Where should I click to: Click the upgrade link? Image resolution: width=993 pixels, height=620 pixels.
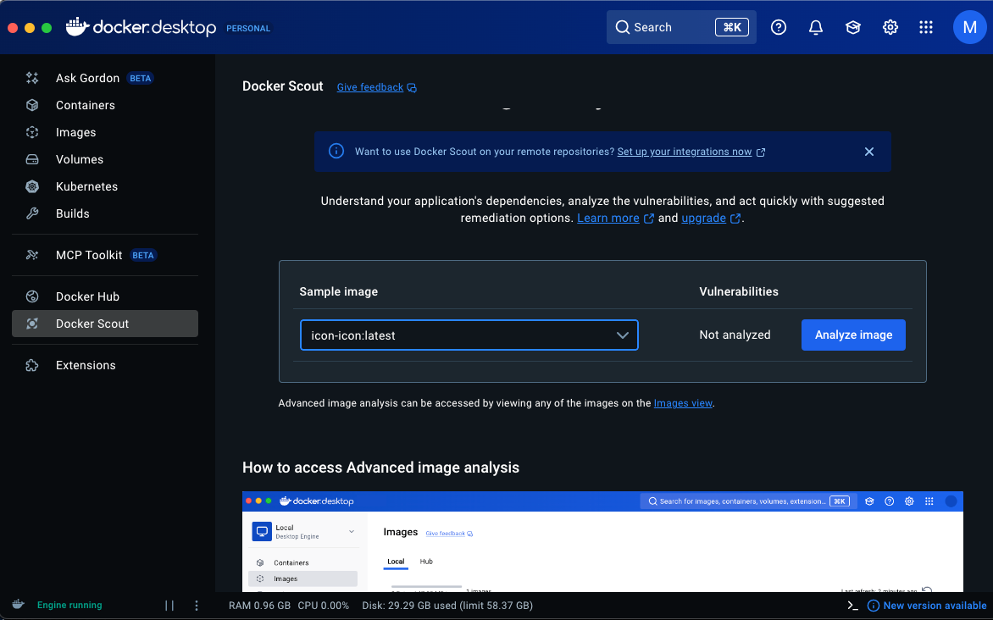pos(703,218)
